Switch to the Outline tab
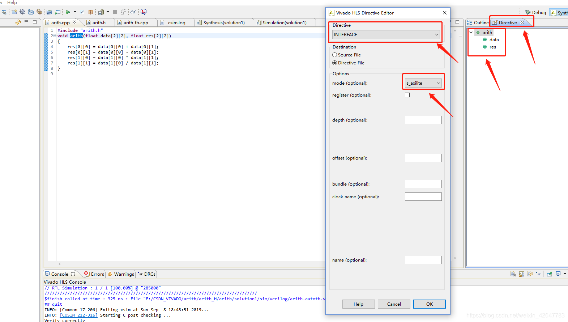The image size is (568, 322). 478,22
